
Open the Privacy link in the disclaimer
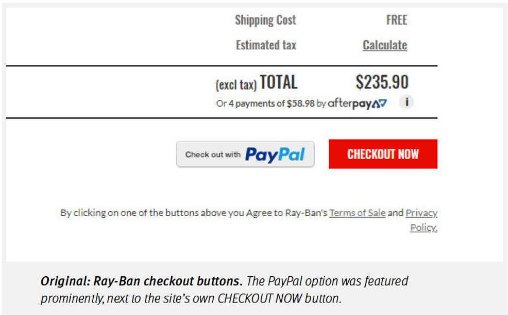421,213
